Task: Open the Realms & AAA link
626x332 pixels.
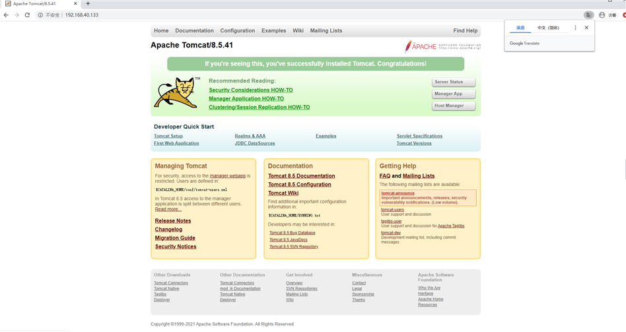Action: point(250,136)
